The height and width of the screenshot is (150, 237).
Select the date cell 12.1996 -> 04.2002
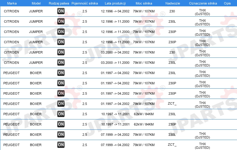(115, 11)
